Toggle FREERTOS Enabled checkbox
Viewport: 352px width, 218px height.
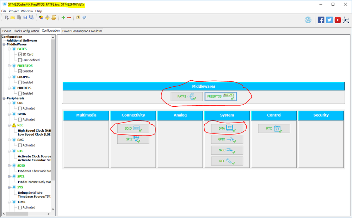20,71
